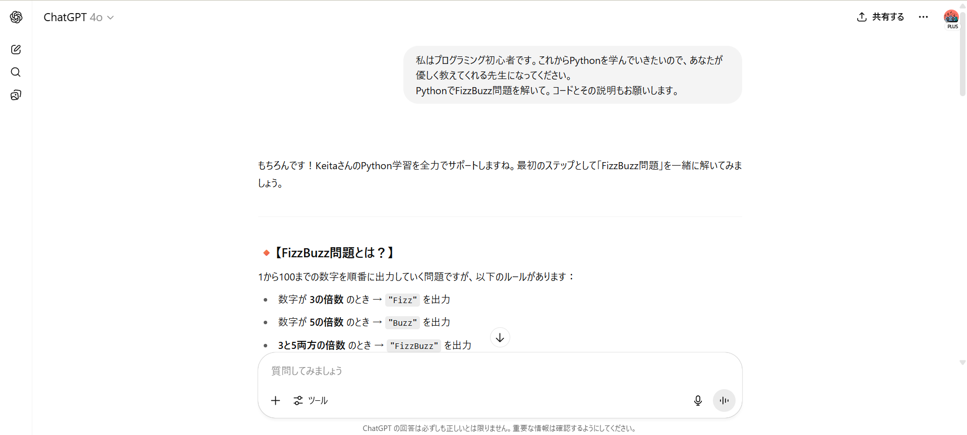Expand the ChatGPT 4o model selector
This screenshot has height=435, width=967.
click(x=79, y=17)
